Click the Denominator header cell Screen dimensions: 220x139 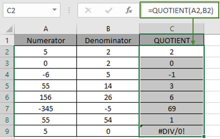[x=108, y=41]
